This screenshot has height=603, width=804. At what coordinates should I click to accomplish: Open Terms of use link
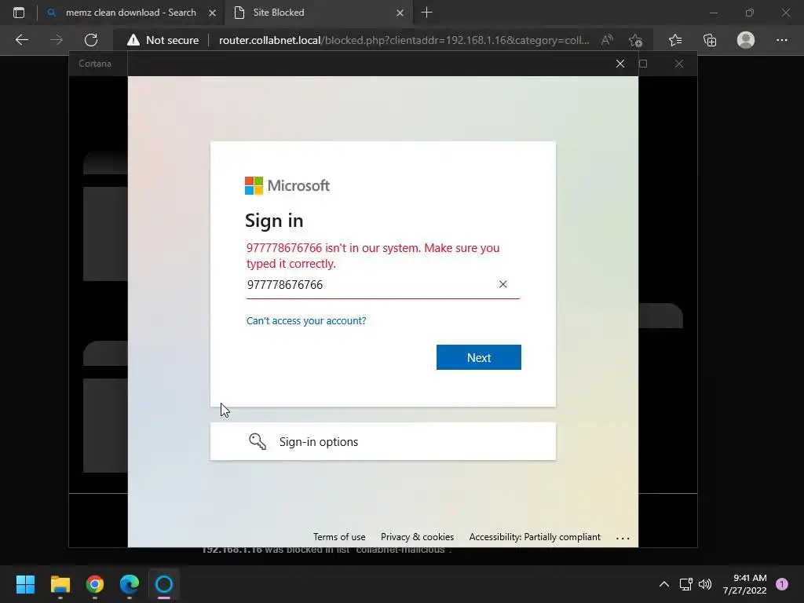tap(339, 537)
